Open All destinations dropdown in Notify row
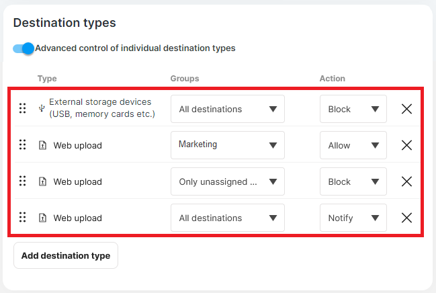The height and width of the screenshot is (293, 436). coord(228,218)
